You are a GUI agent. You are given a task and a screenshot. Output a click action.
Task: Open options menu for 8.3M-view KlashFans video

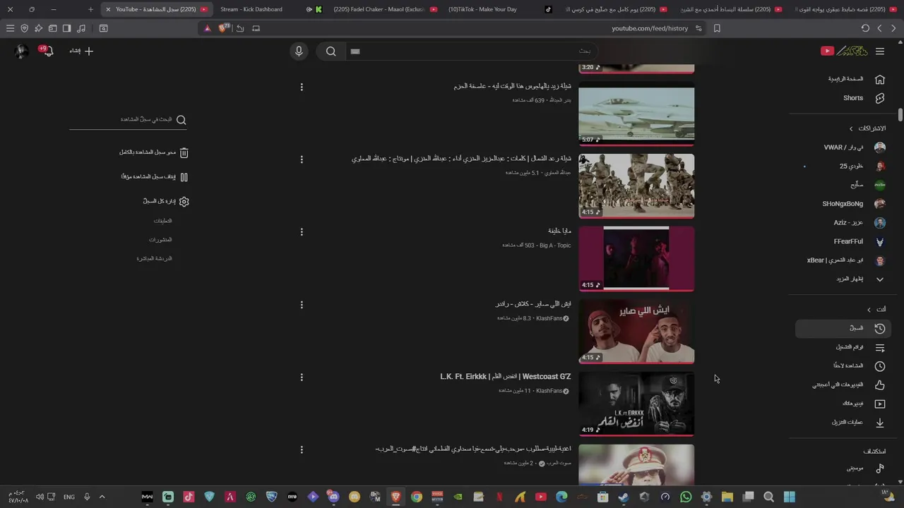(302, 305)
